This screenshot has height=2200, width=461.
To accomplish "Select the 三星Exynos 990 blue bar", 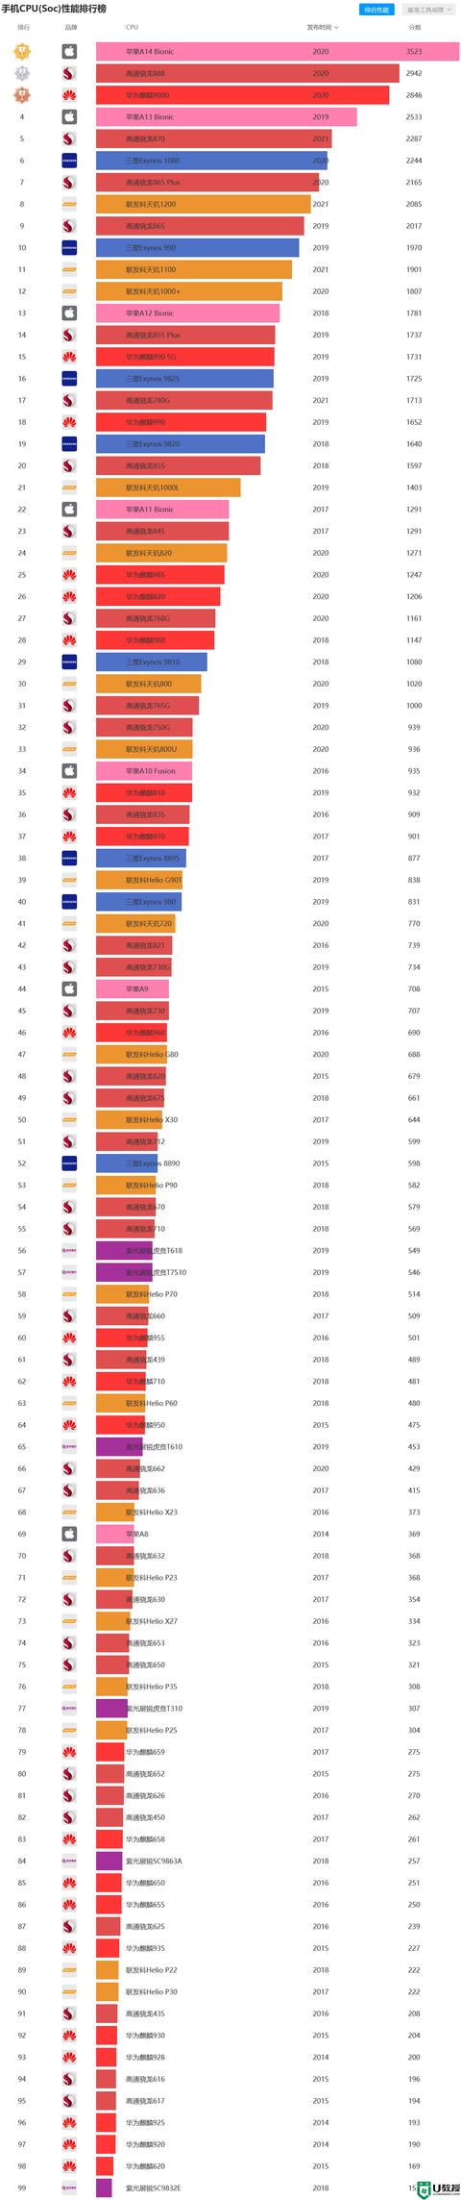I will (x=196, y=248).
